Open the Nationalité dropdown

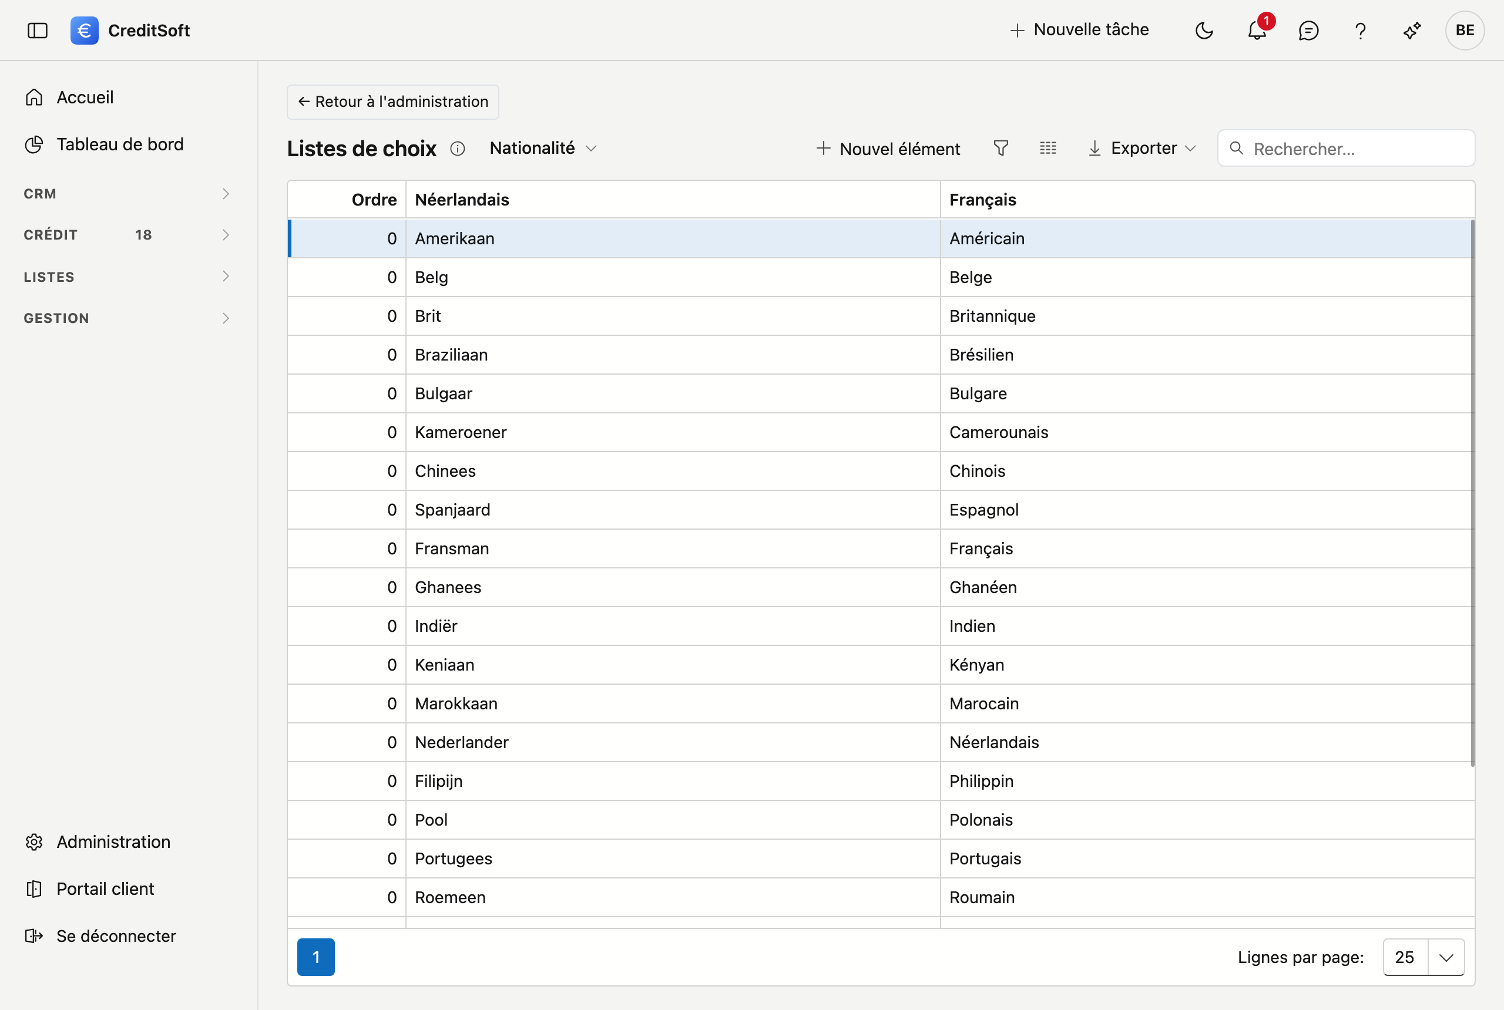point(543,148)
